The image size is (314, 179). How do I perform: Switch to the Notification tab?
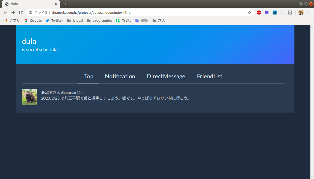tap(120, 76)
